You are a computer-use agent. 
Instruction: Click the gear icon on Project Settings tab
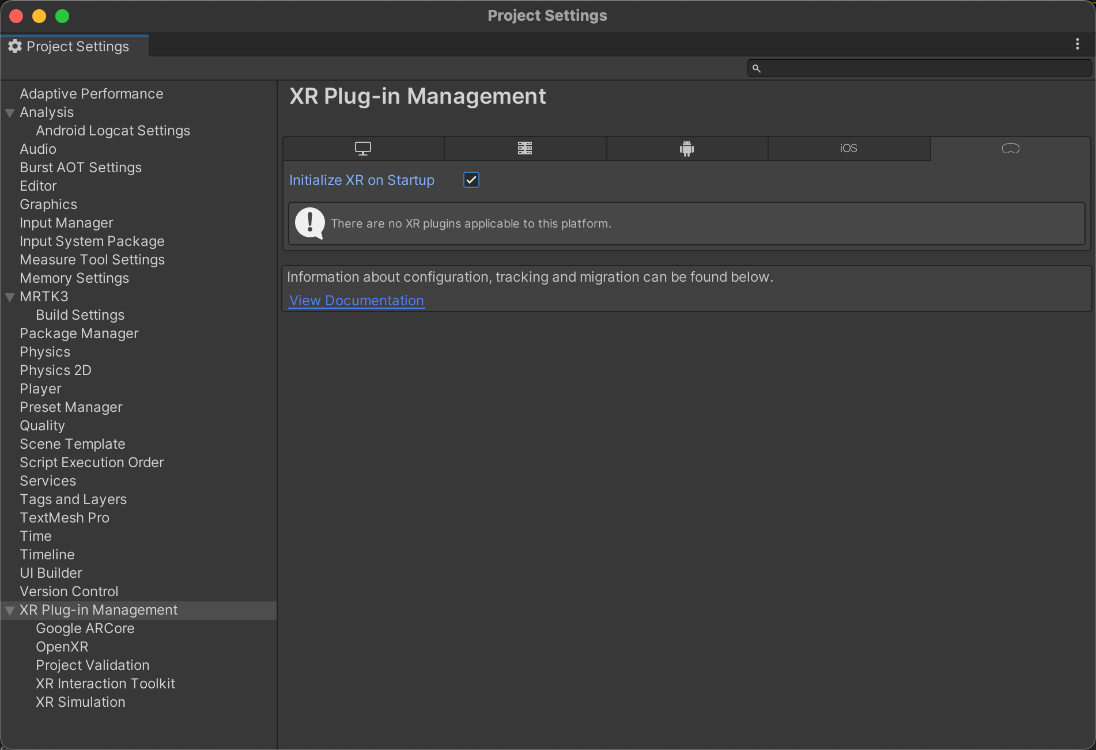pos(15,47)
